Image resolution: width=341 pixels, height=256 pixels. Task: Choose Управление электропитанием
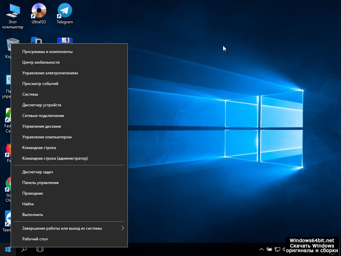coord(50,73)
